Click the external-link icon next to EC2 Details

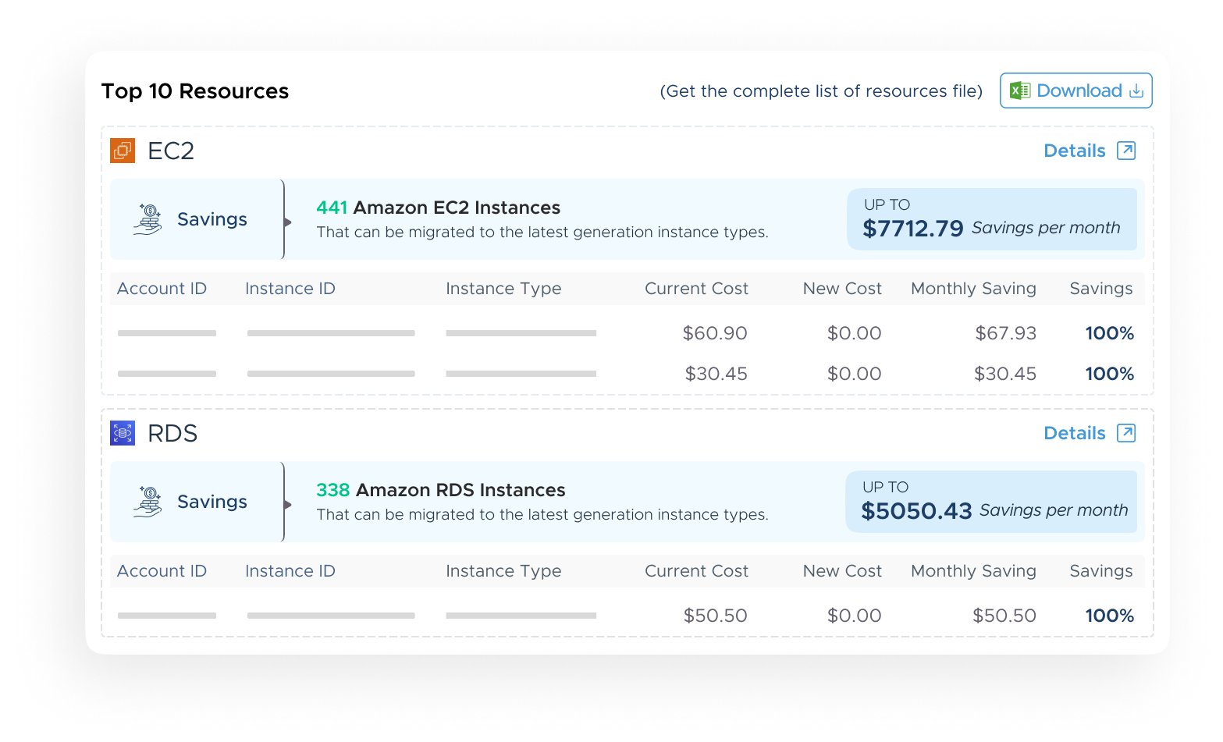click(x=1125, y=150)
